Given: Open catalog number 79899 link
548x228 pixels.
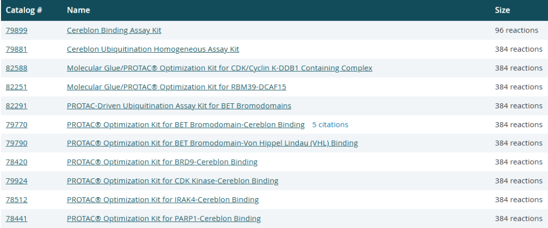Looking at the screenshot, I should pyautogui.click(x=16, y=30).
